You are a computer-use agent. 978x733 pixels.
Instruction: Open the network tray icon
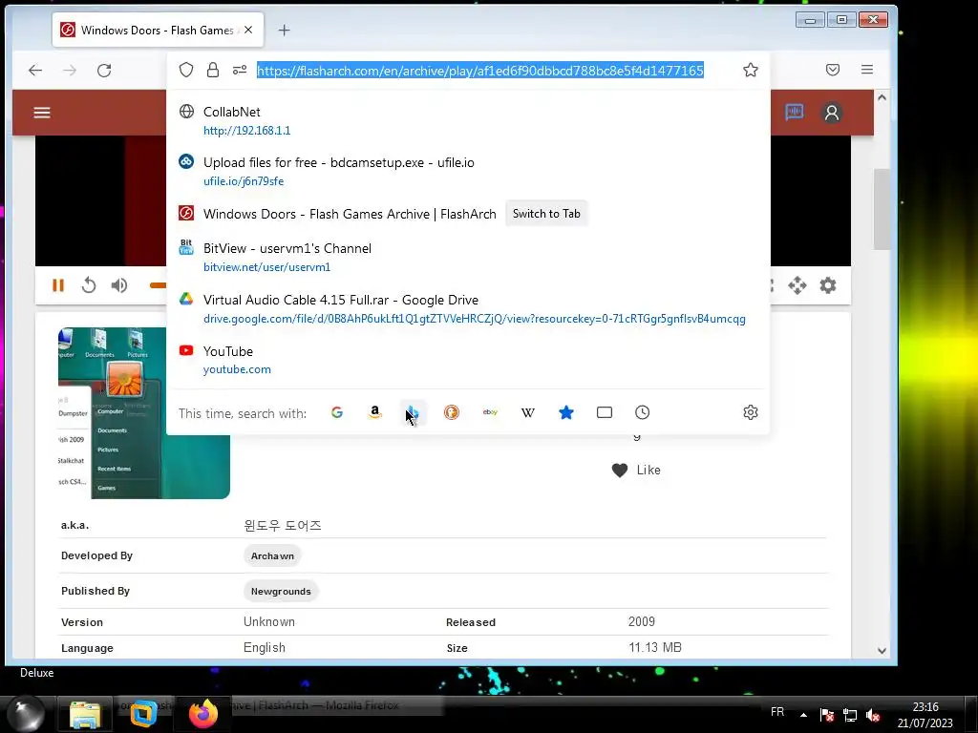pyautogui.click(x=849, y=716)
